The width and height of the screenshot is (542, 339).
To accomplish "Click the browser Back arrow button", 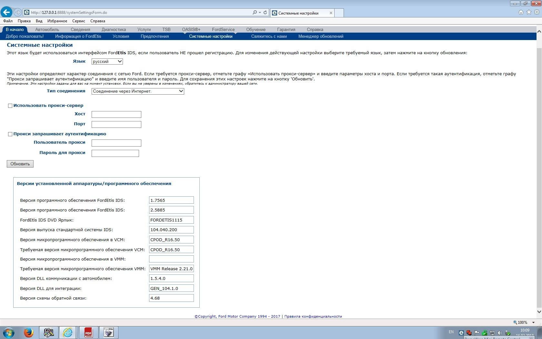I will 6,12.
